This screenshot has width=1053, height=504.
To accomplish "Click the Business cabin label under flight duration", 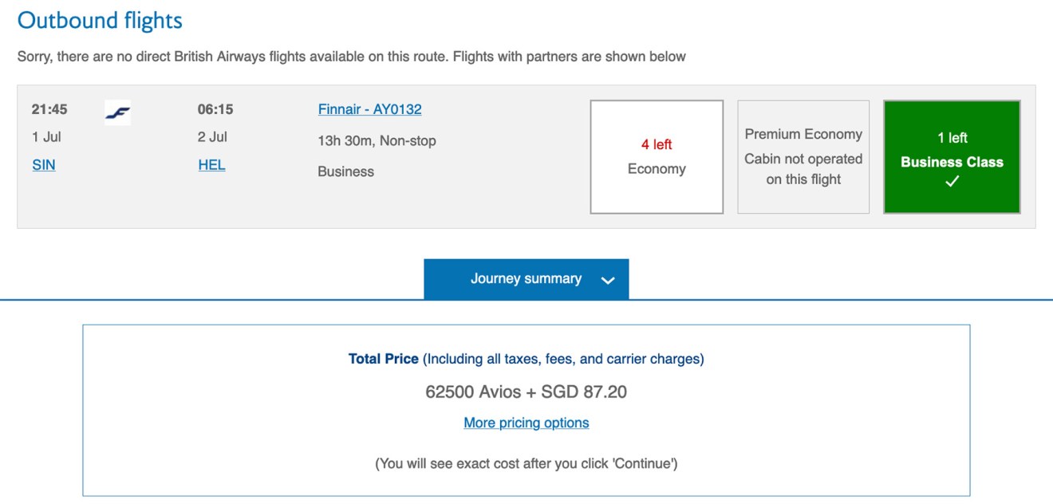I will pyautogui.click(x=345, y=171).
